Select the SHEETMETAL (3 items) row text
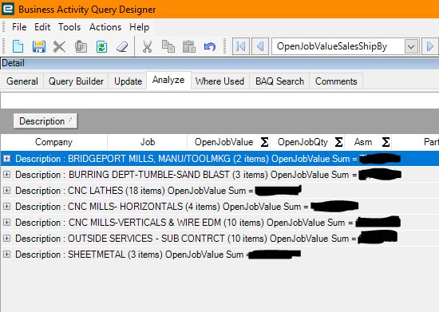The image size is (439, 312). pyautogui.click(x=132, y=255)
